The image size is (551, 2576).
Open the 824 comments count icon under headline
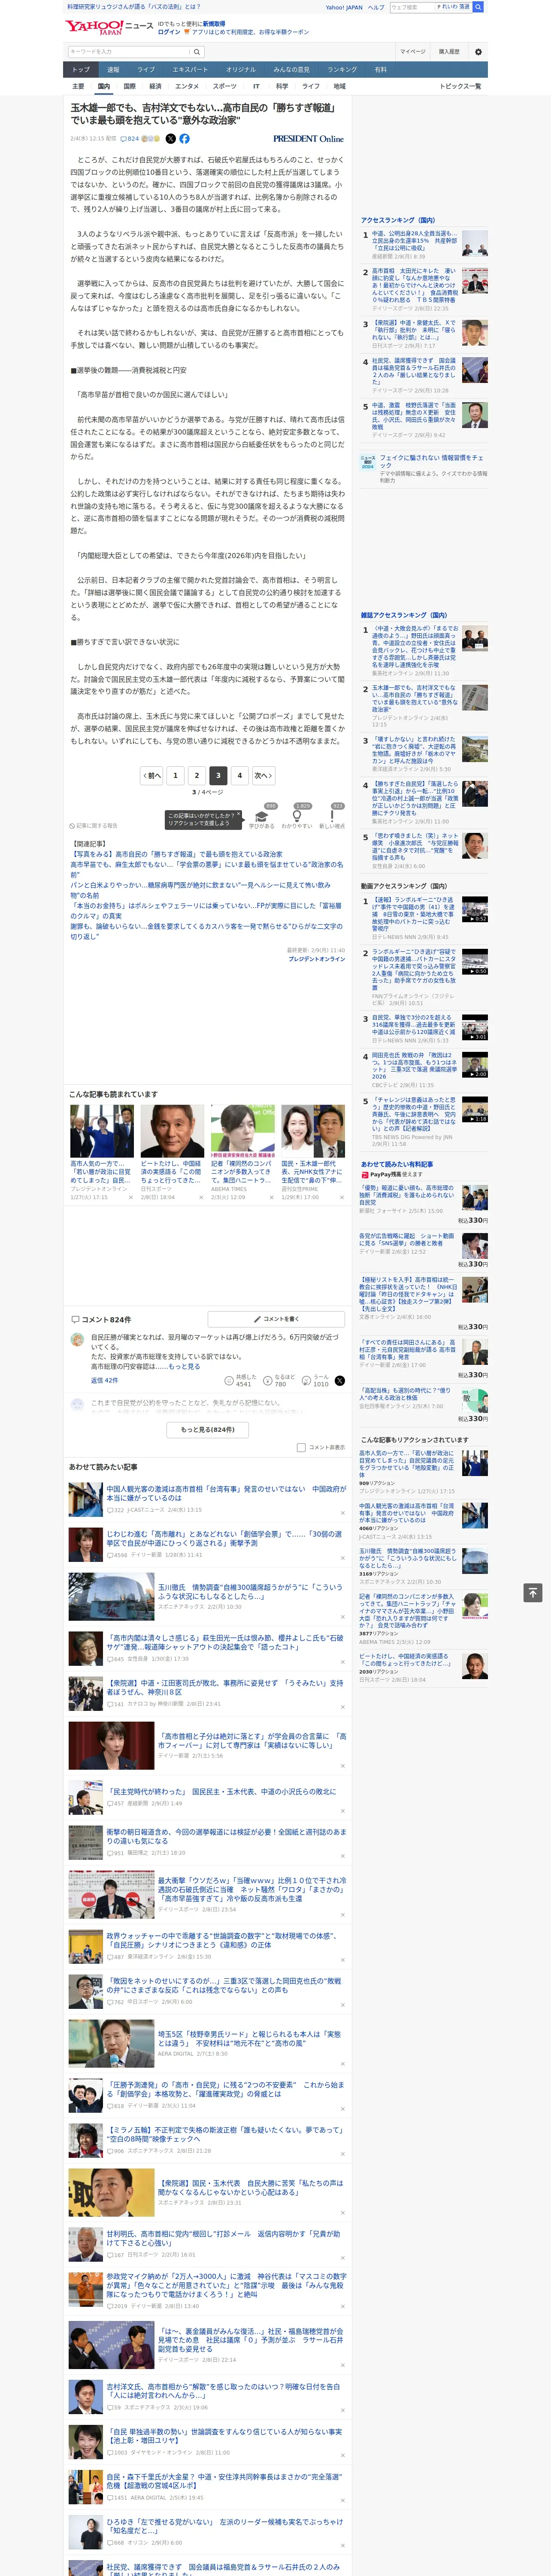point(131,139)
